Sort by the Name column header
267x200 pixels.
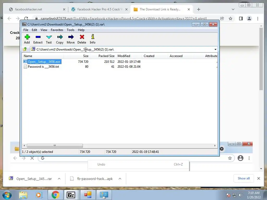[x=43, y=56]
